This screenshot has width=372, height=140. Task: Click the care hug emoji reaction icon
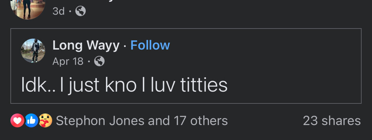[x=45, y=120]
